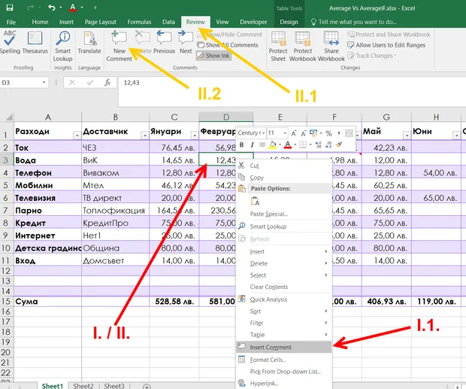Switch to the Page Layout tab

coord(101,22)
